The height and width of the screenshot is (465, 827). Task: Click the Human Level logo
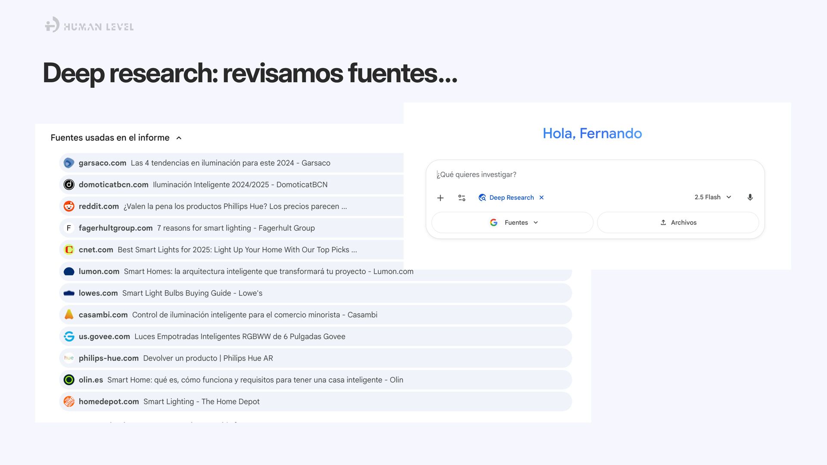89,26
